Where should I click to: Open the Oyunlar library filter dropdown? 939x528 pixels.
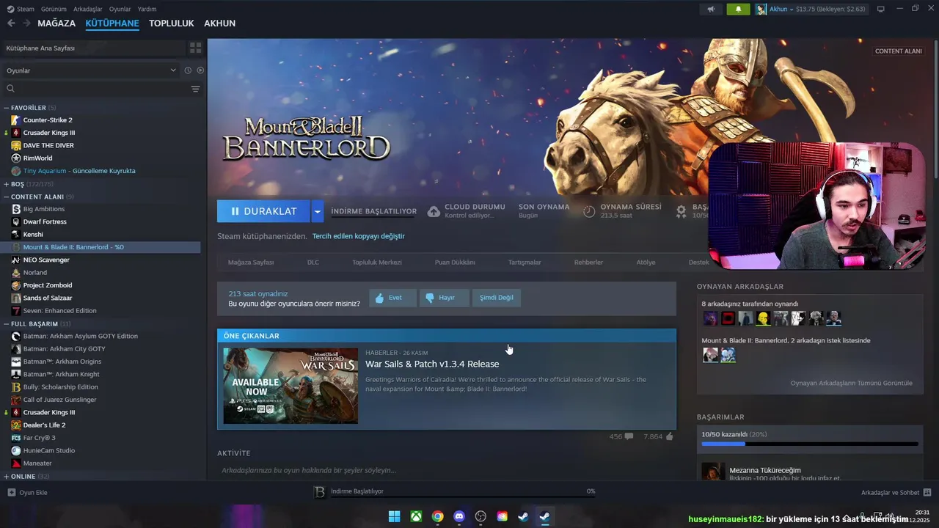(92, 70)
